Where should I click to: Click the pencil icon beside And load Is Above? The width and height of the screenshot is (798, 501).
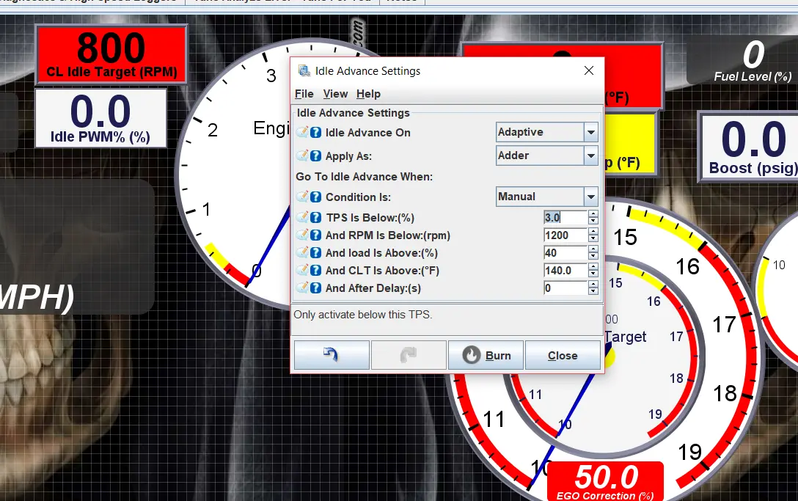[x=303, y=252]
